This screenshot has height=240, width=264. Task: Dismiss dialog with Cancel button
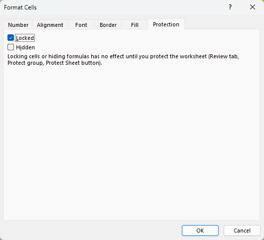[242, 231]
